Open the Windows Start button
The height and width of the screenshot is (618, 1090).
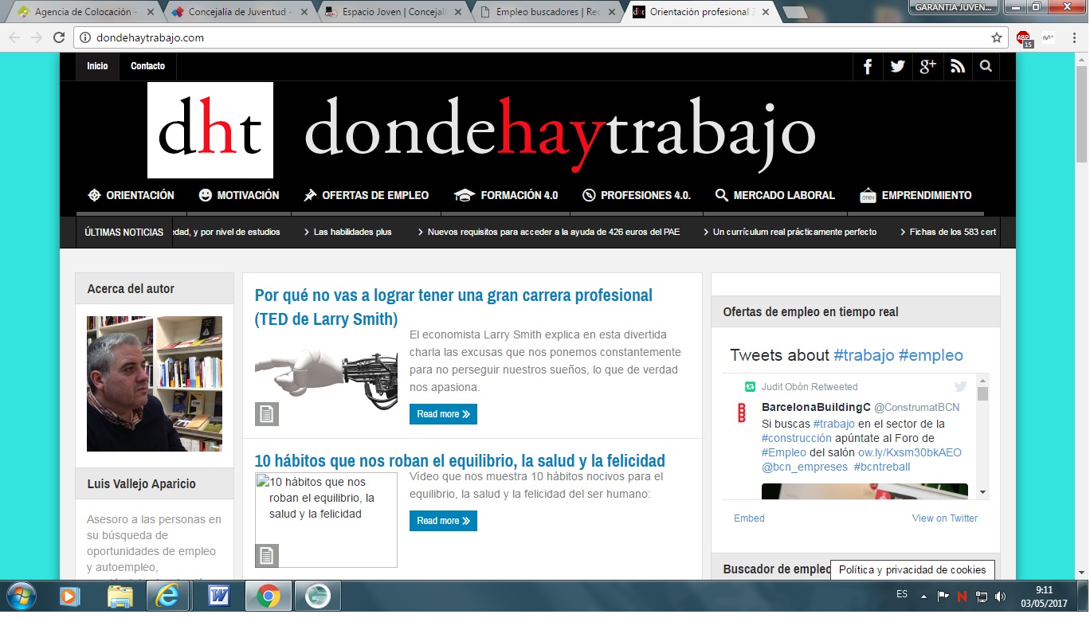[21, 596]
